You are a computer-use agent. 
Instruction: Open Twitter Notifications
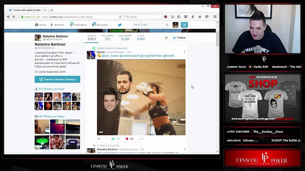click(78, 25)
